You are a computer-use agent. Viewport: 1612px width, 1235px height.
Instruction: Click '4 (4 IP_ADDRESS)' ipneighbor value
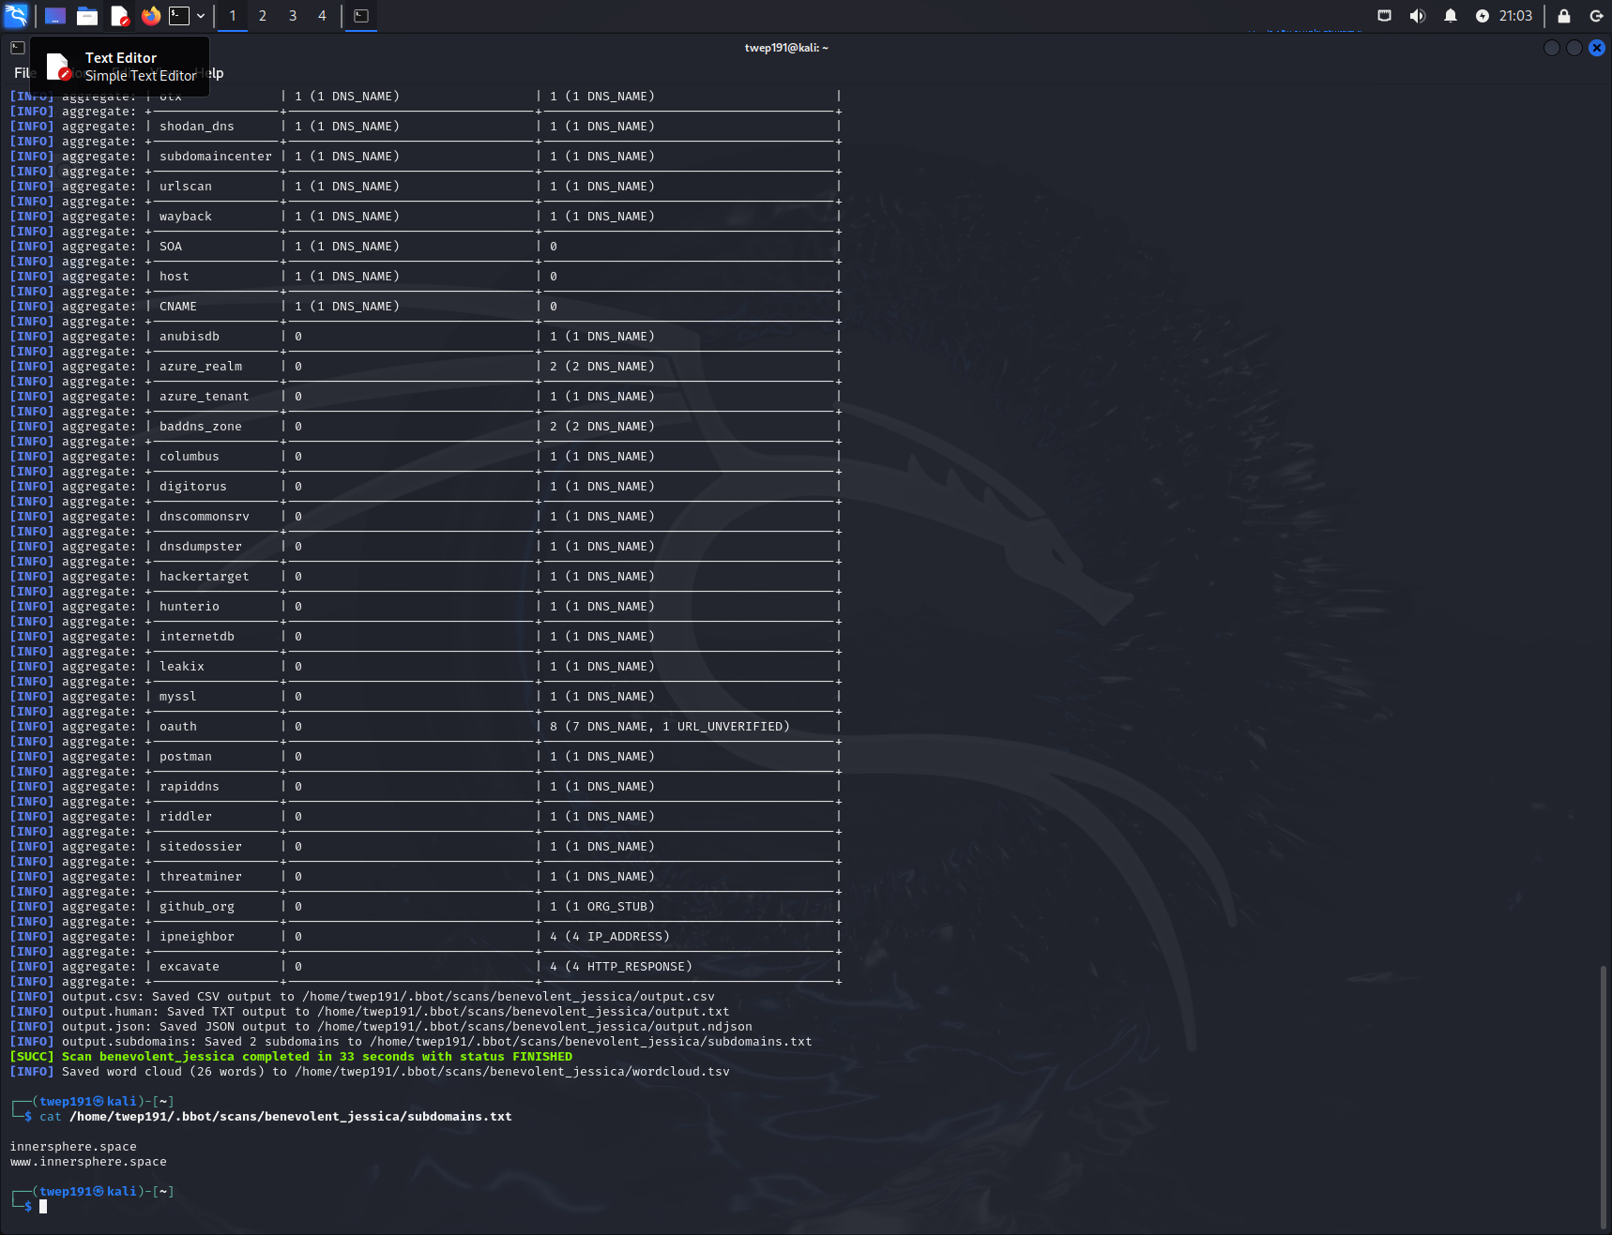(610, 937)
